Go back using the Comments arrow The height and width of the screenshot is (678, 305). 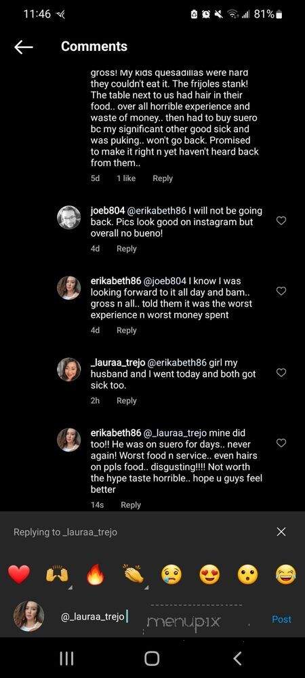tap(23, 47)
